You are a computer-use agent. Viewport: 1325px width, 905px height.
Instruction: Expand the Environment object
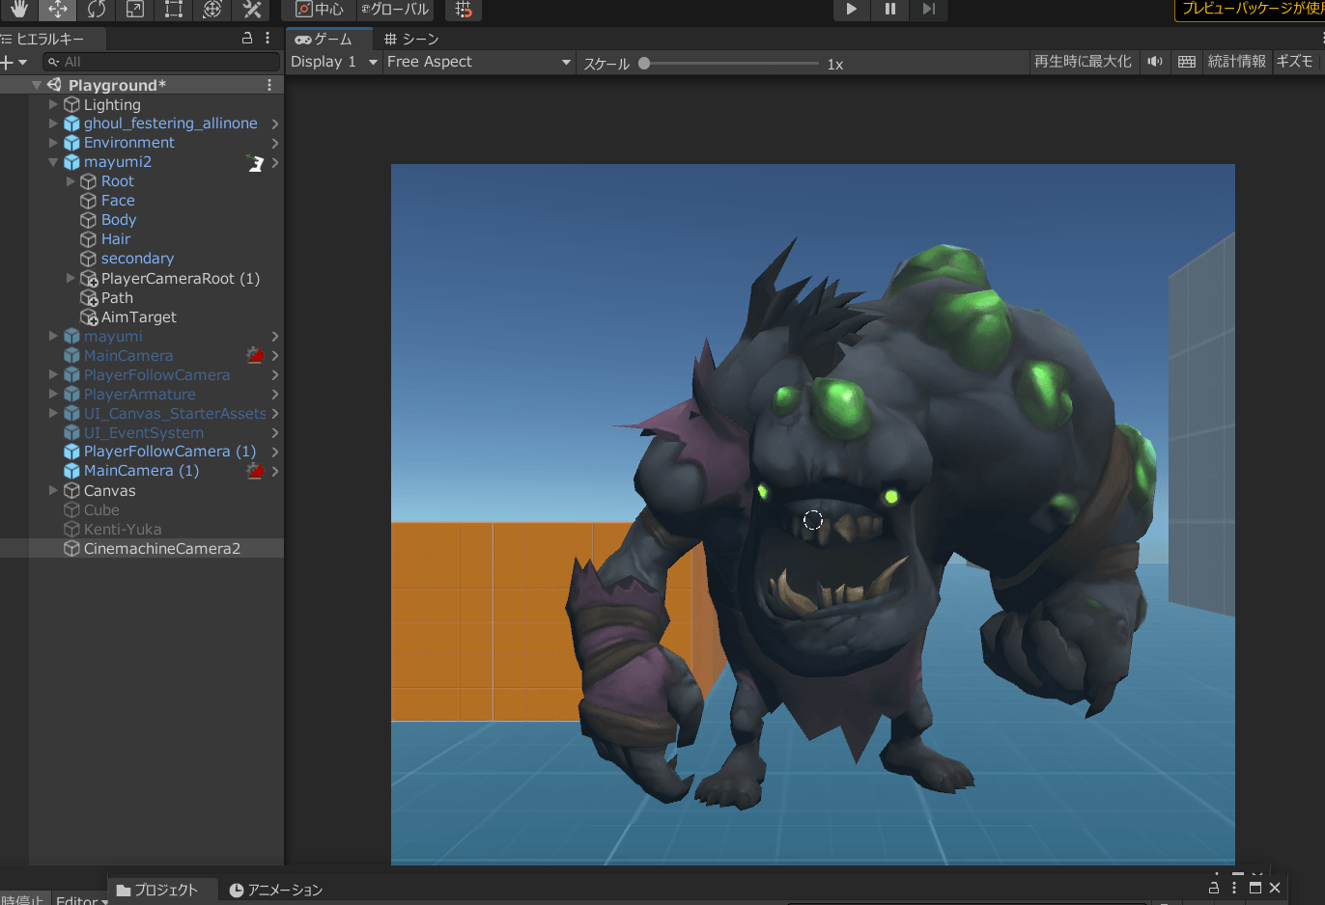click(x=53, y=143)
